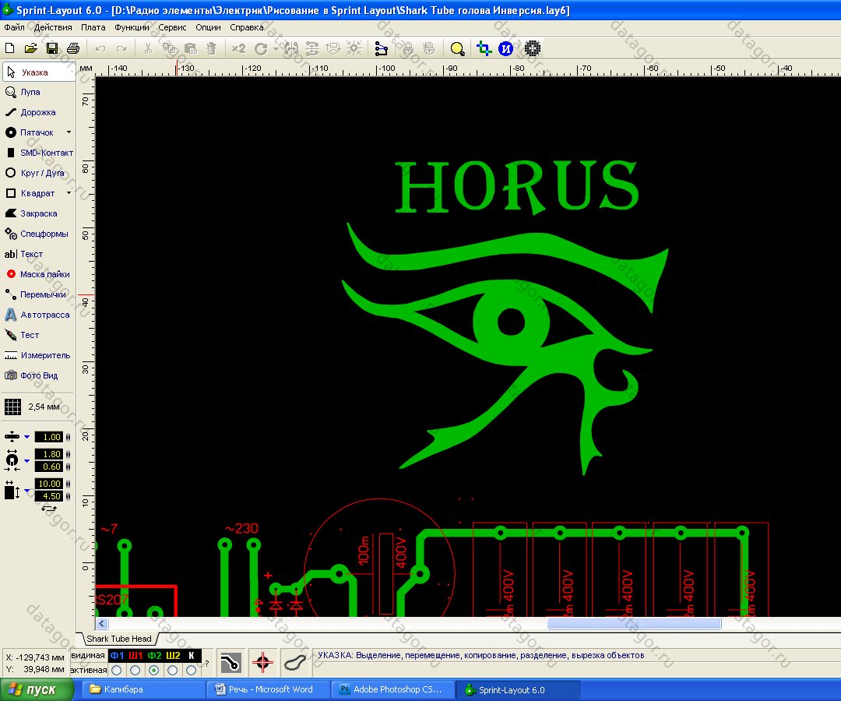Swap SMD pad width and height

pos(49,508)
